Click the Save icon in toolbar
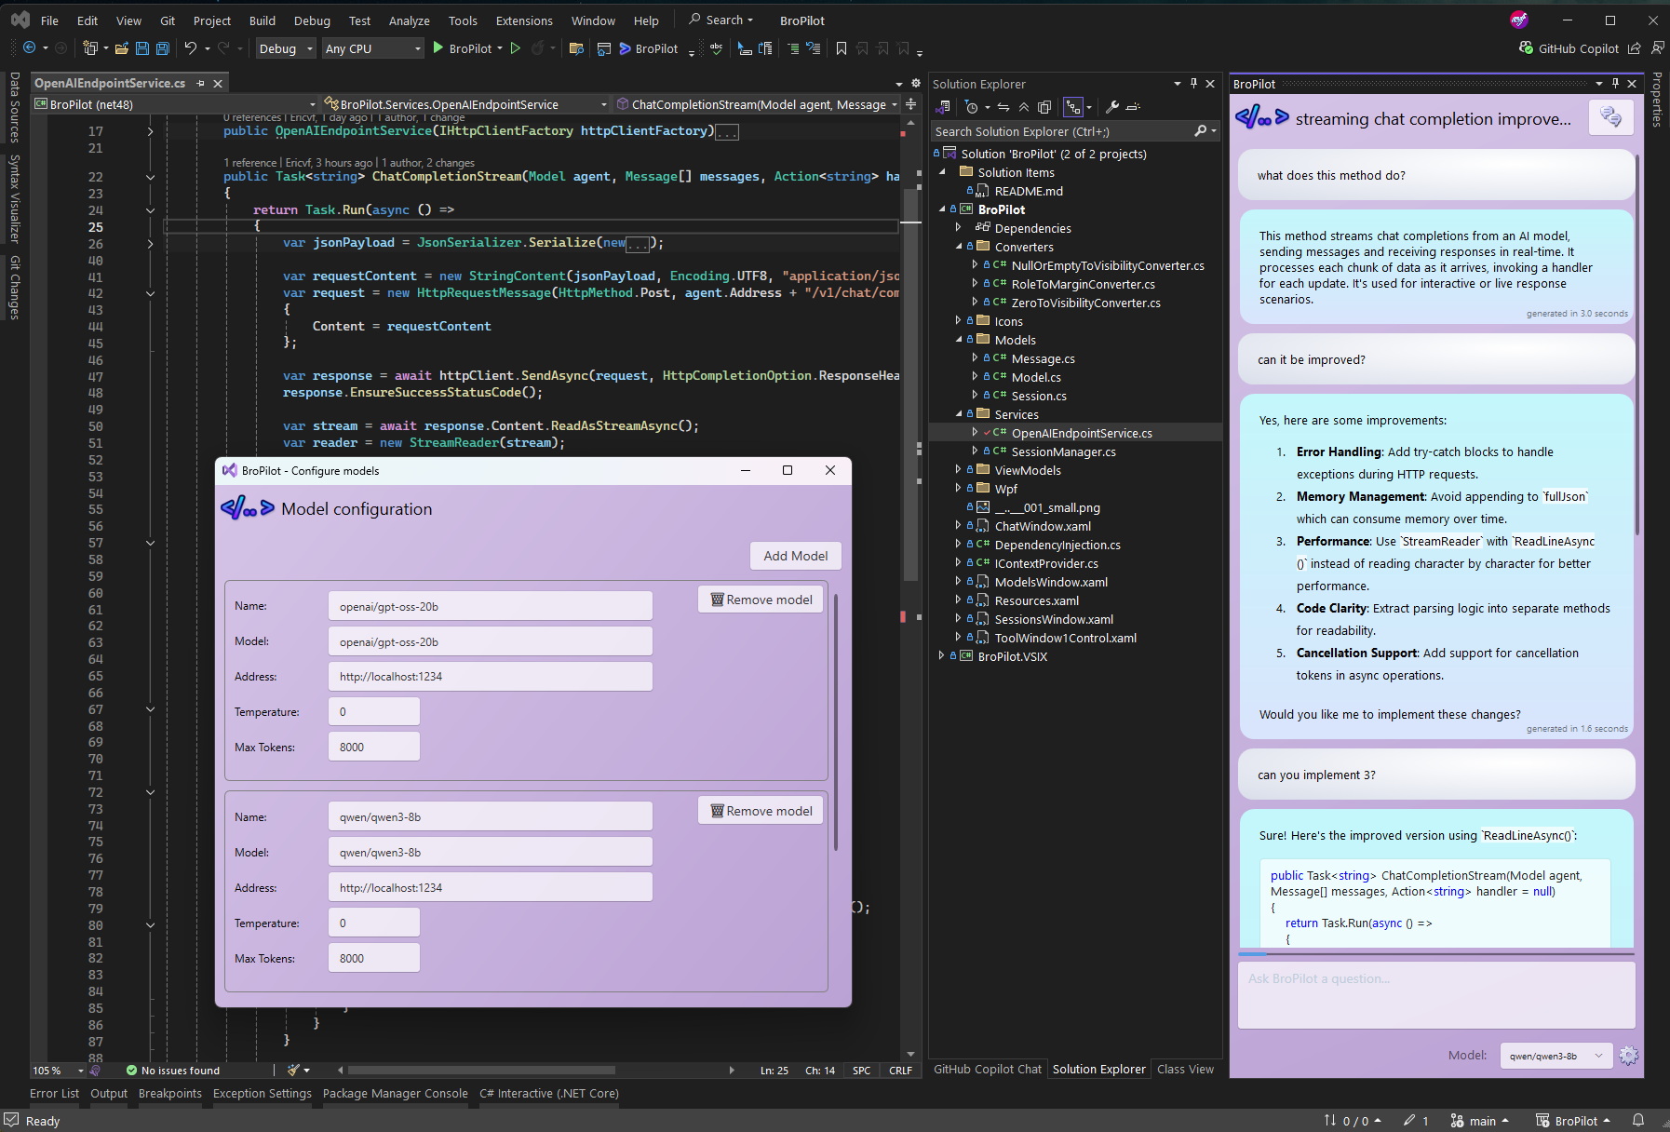 point(142,48)
